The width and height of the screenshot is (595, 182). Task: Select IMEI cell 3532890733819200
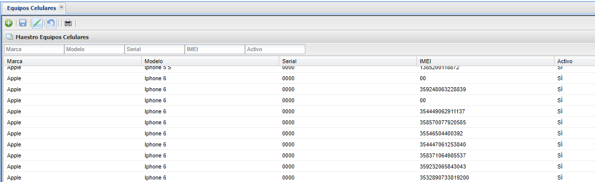pos(444,177)
